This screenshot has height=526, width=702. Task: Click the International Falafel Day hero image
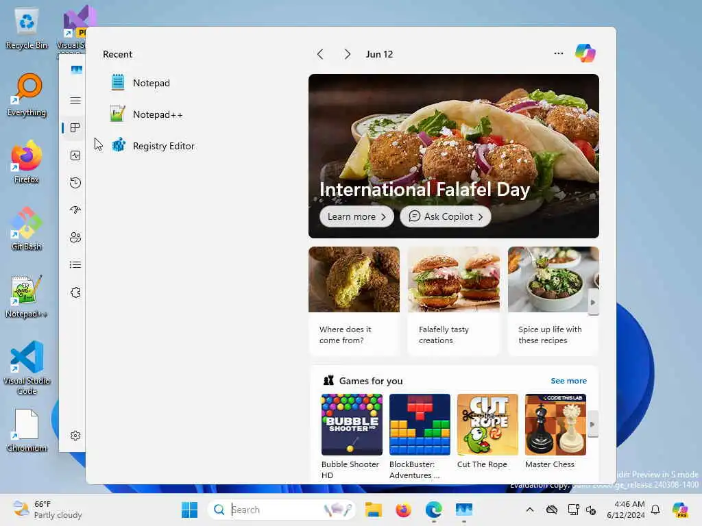(x=454, y=134)
